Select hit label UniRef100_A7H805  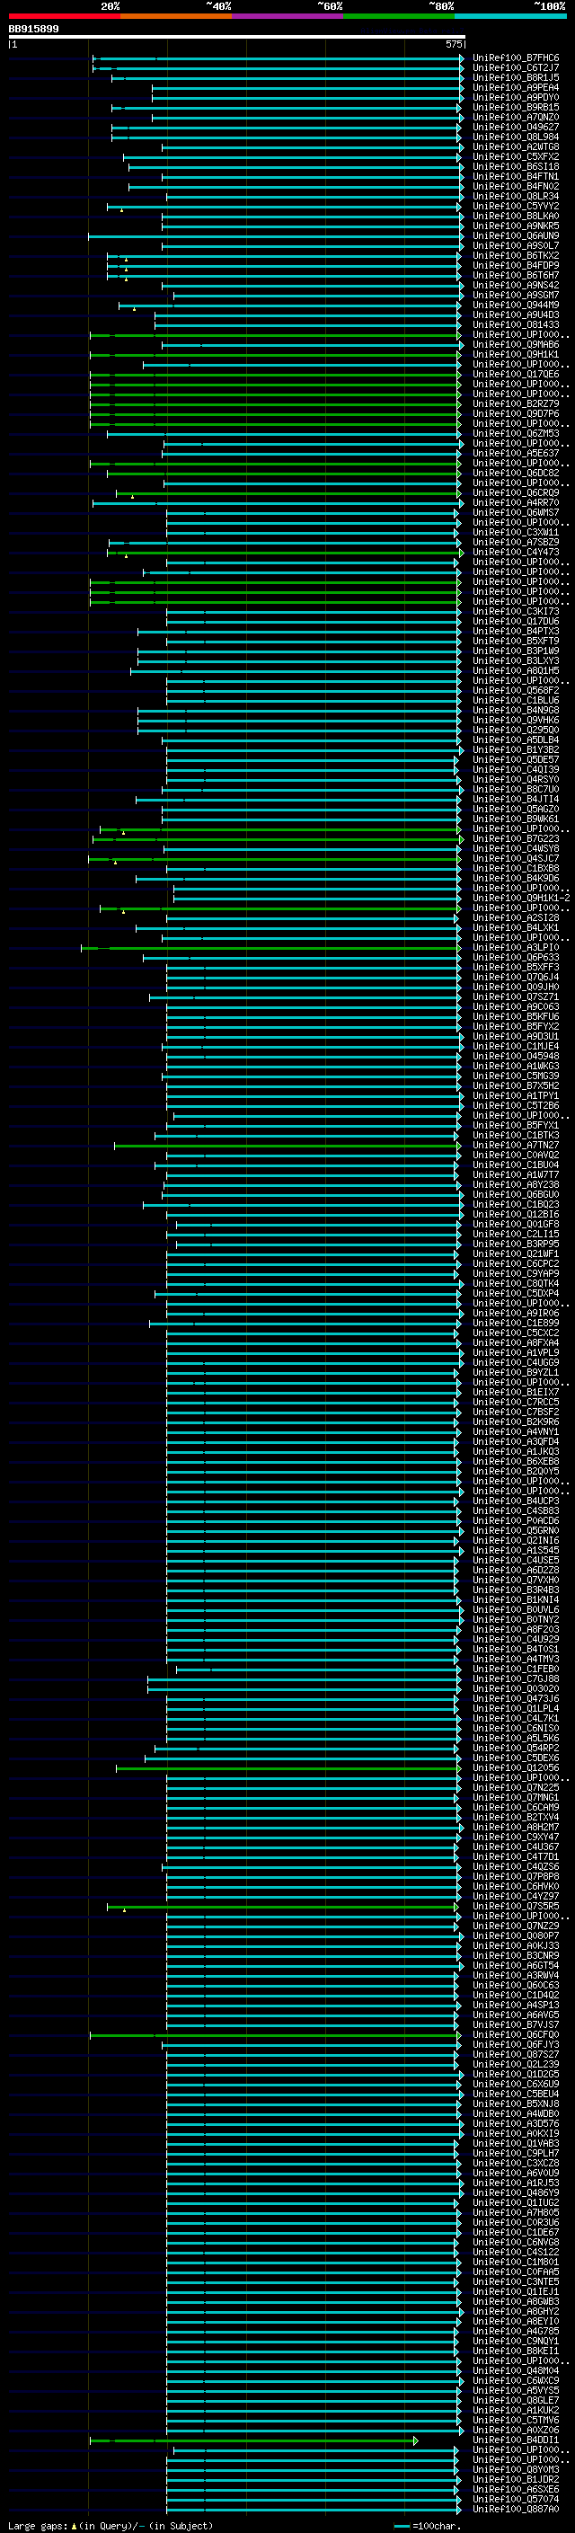point(515,2212)
